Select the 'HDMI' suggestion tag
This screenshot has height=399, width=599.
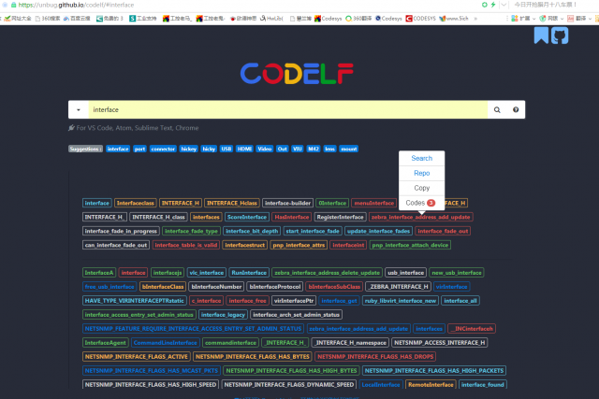[x=244, y=149]
